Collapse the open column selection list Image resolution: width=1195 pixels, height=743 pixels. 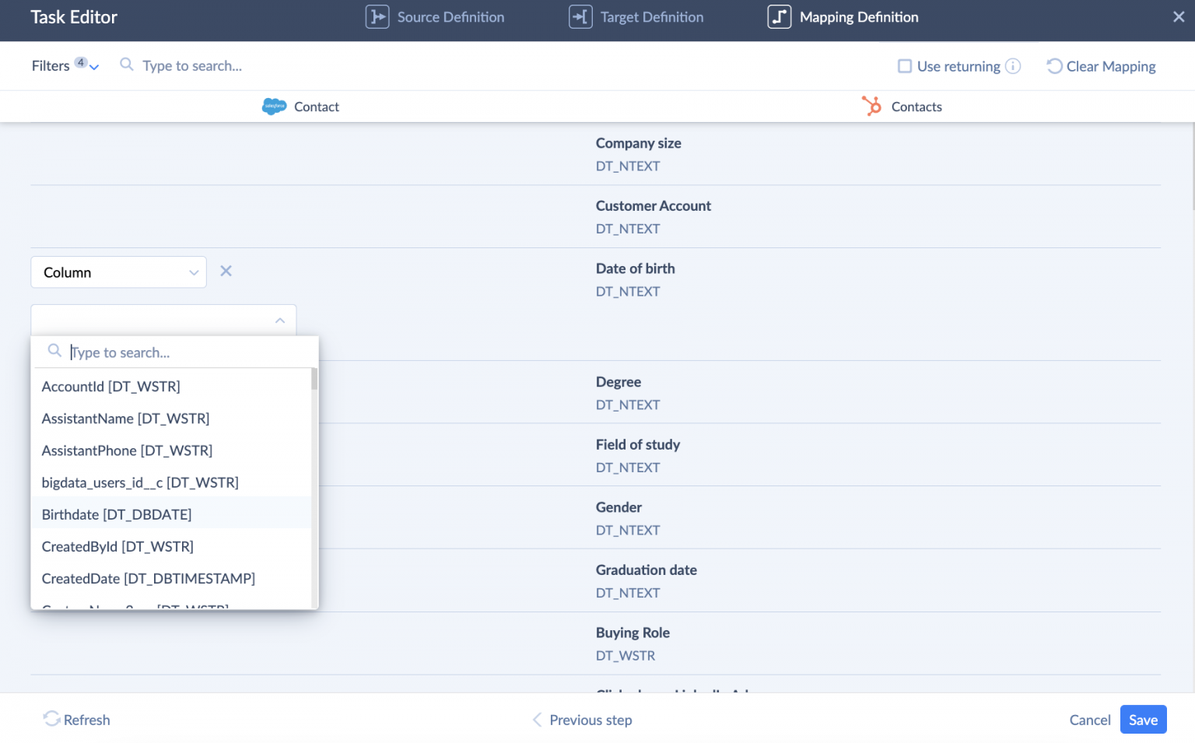click(x=279, y=321)
